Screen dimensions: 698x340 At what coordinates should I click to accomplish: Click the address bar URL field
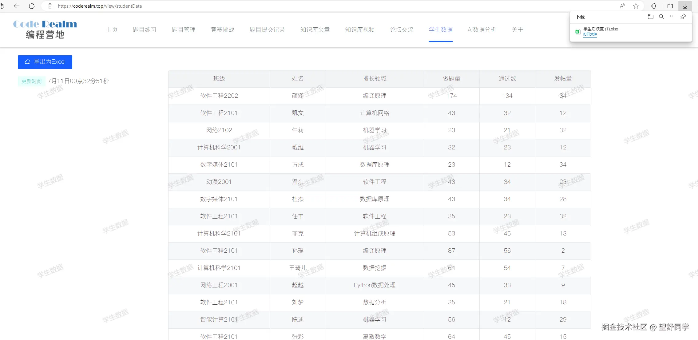pyautogui.click(x=100, y=6)
